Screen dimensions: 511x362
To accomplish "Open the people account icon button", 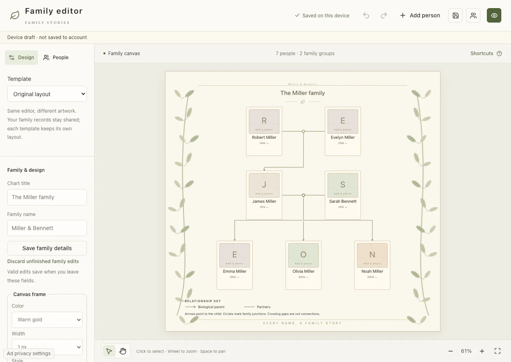I will (473, 15).
